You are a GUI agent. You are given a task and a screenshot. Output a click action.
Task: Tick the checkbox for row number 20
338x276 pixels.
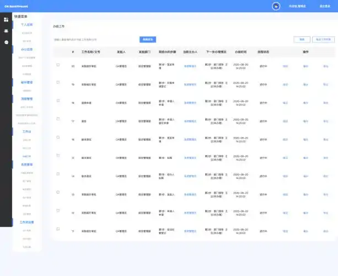[x=58, y=65]
